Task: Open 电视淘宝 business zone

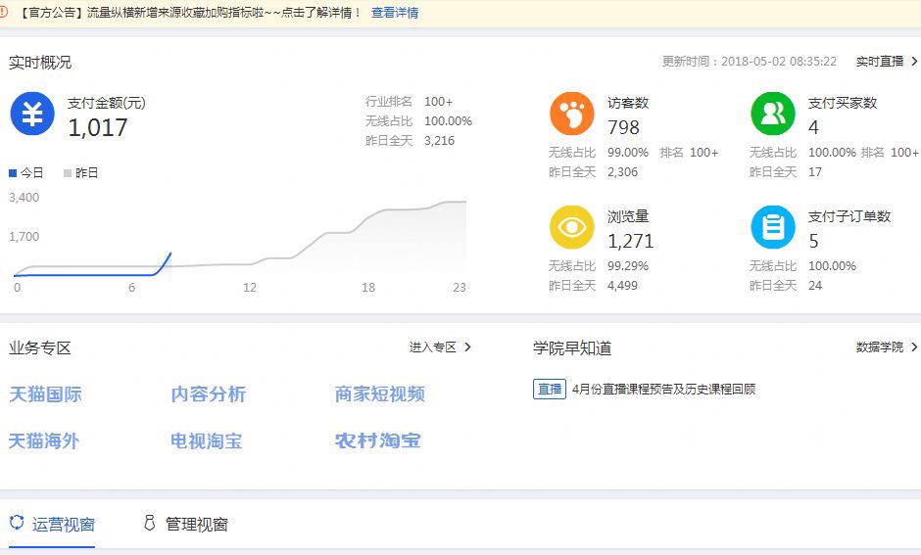Action: click(x=206, y=441)
